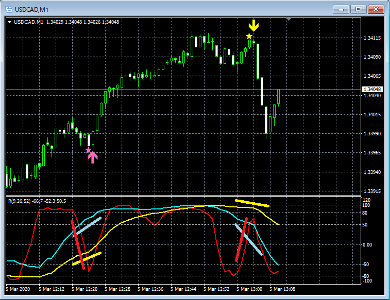The height and width of the screenshot is (300, 390).
Task: Click the 1.34115 price scale label
Action: pyautogui.click(x=372, y=38)
